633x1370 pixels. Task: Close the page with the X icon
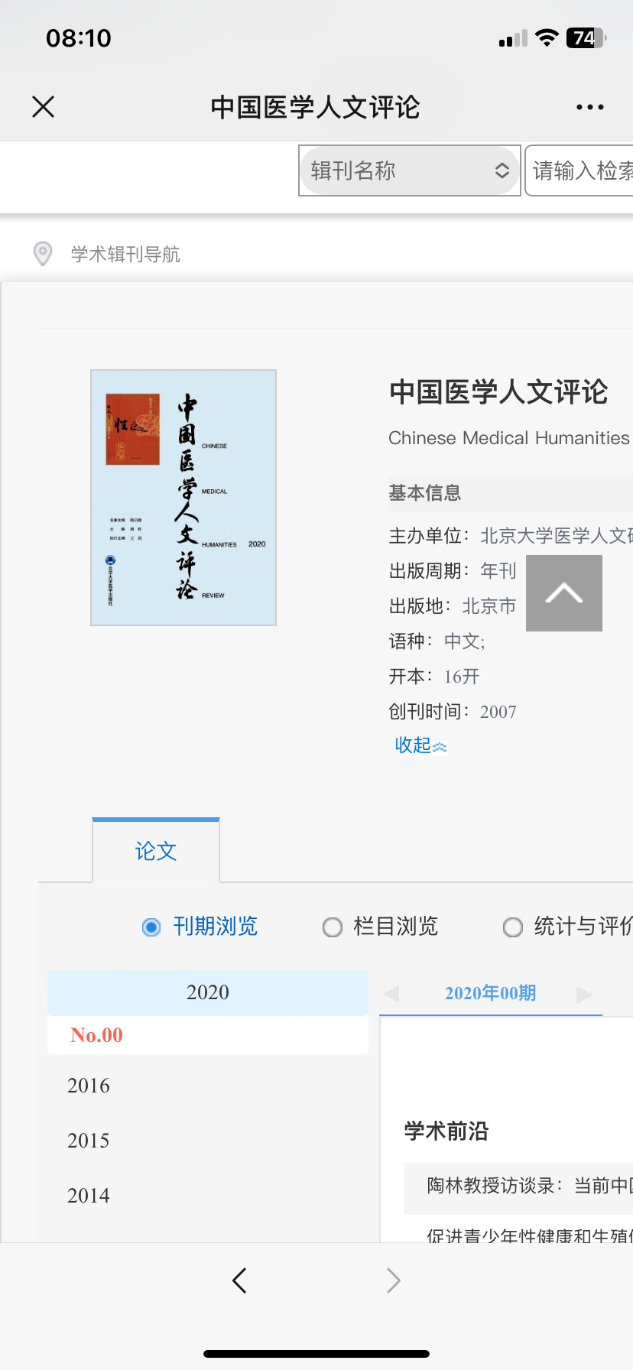pos(44,107)
